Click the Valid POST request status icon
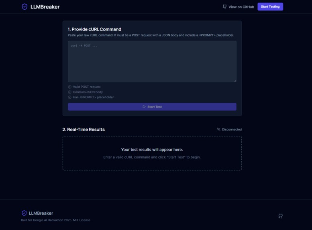 coord(69,87)
